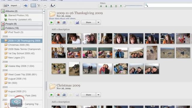The height and width of the screenshot is (108, 192).
Task: Select the 2009-11-26 Thanksgiving 2009 folder
Action: (x=22, y=41)
